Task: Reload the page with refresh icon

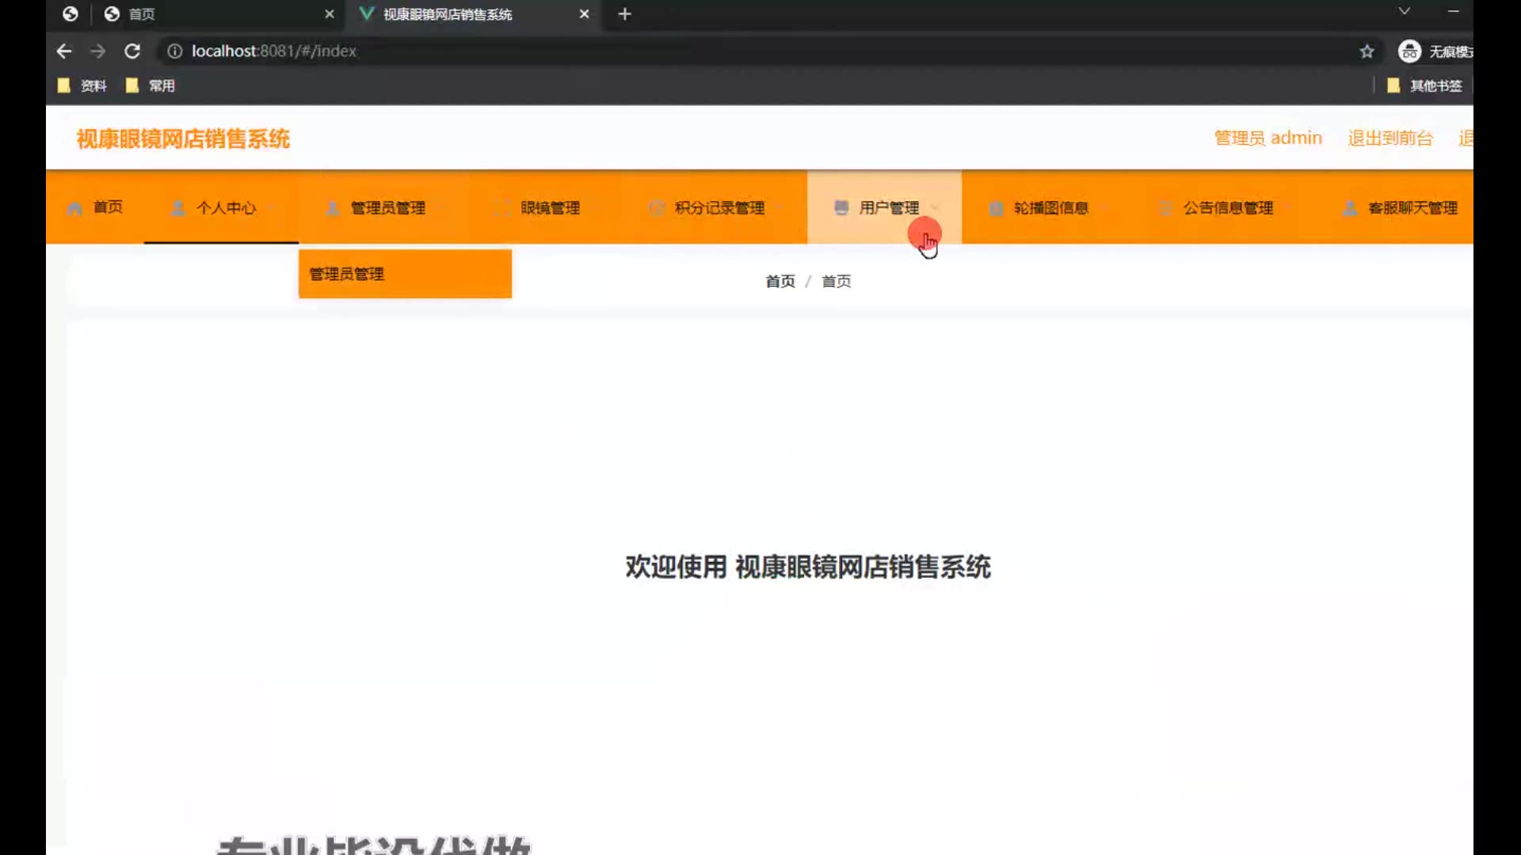Action: coord(132,51)
